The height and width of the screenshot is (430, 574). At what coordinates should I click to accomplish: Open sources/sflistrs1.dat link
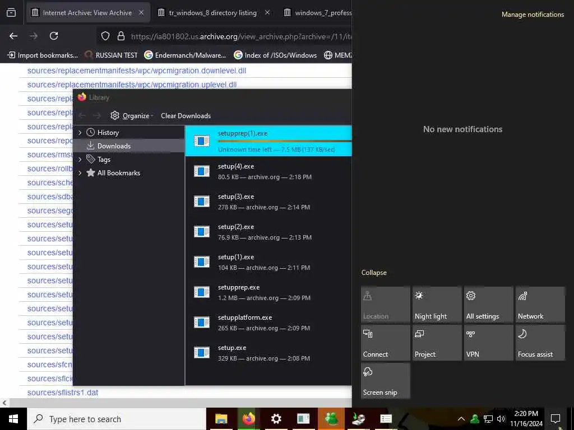(63, 392)
